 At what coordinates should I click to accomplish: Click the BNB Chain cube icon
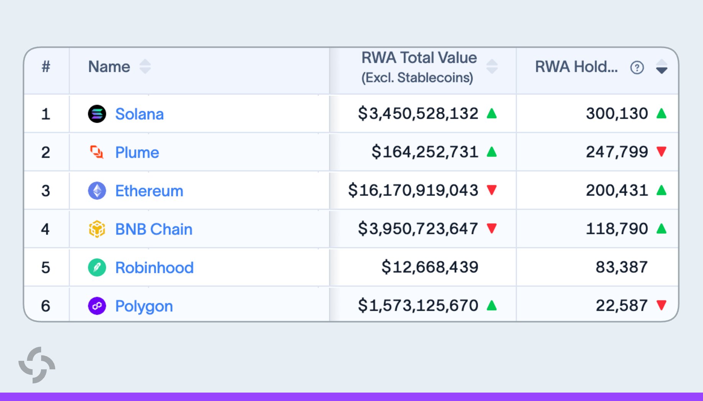pyautogui.click(x=97, y=229)
